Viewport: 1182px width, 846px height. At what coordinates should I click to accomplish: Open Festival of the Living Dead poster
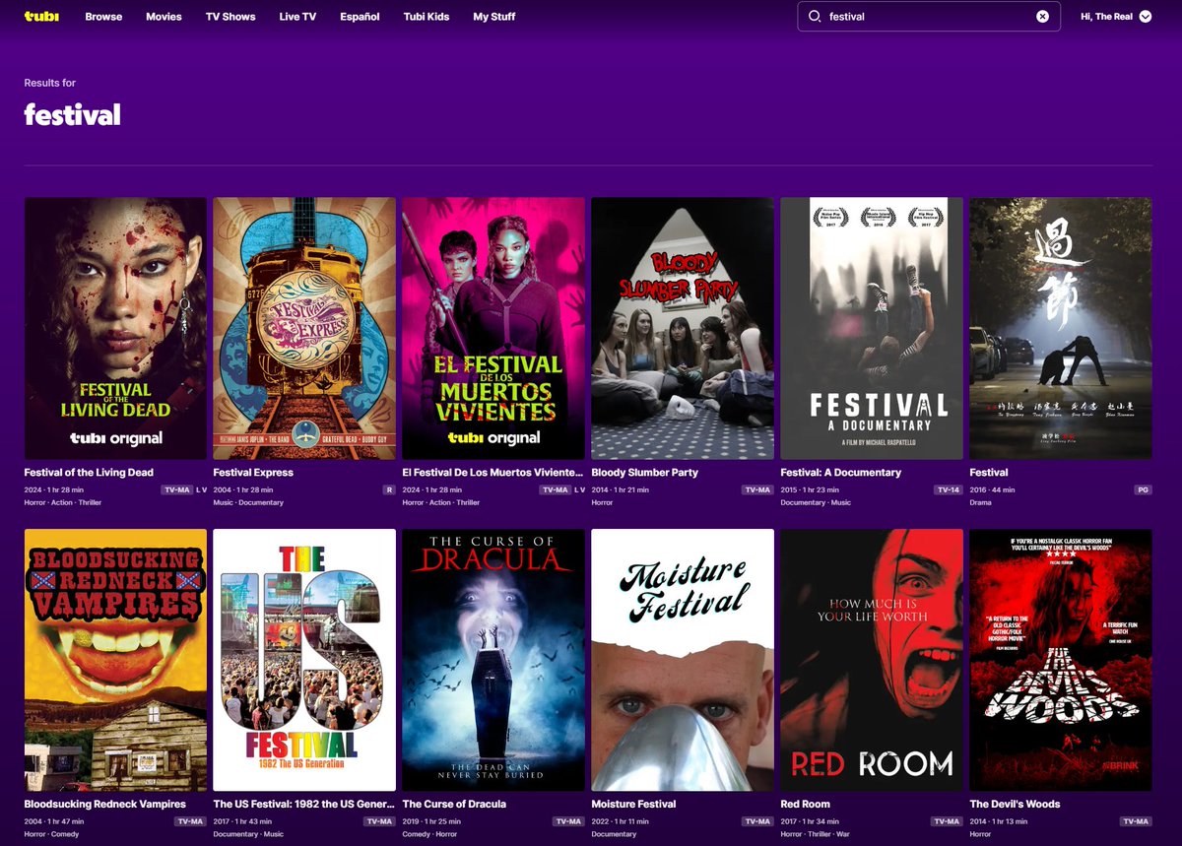pyautogui.click(x=115, y=328)
